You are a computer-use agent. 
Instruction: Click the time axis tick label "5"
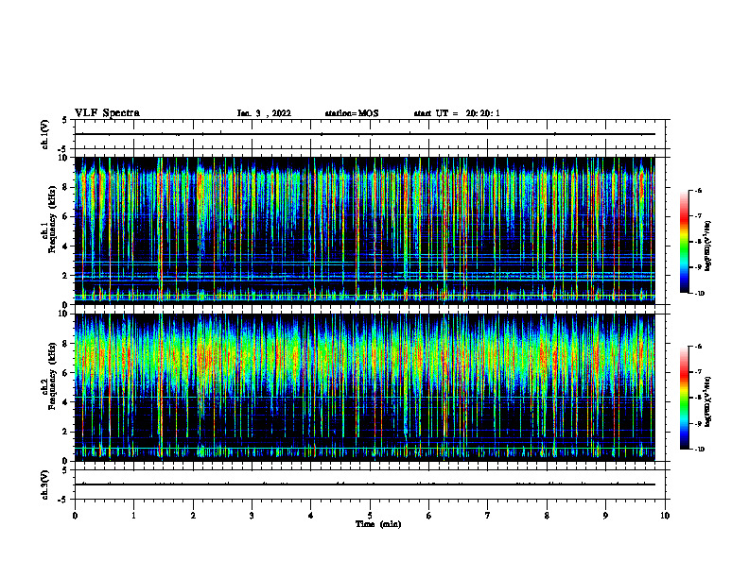click(x=370, y=516)
